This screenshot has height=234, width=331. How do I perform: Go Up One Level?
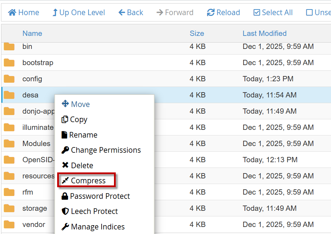[78, 13]
